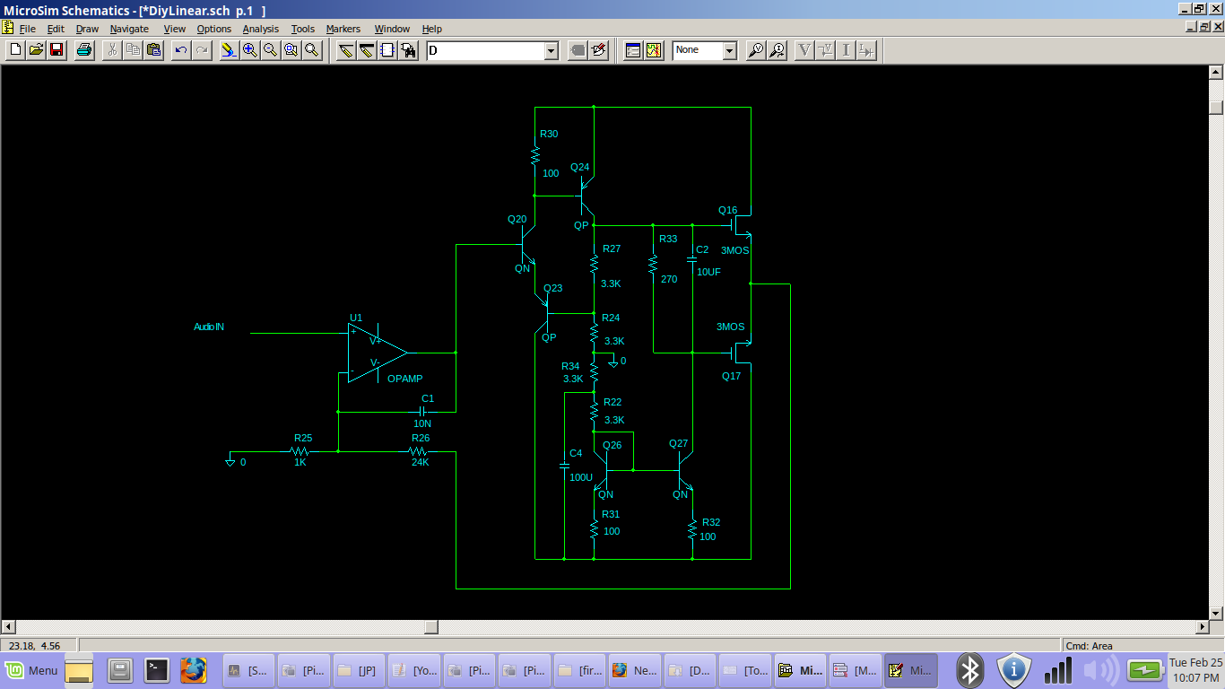Toggle Enable Bias Voltage Display V button
This screenshot has width=1225, height=689.
[x=804, y=50]
